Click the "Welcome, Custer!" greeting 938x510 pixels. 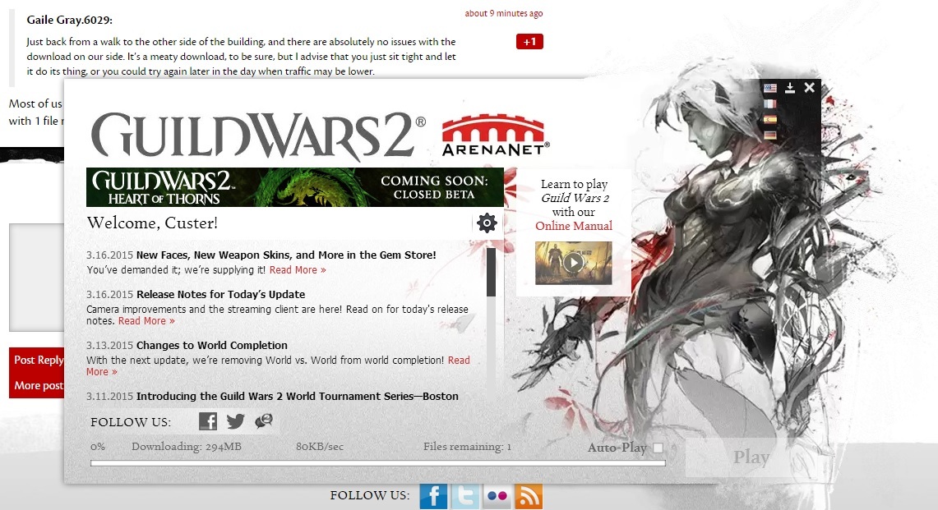coord(153,223)
